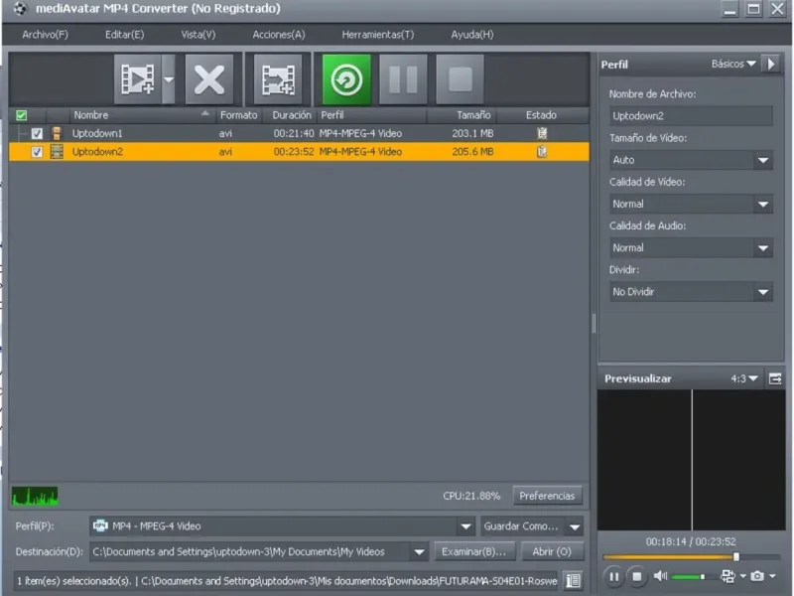Uncheck the Uptodown1 file checkbox

pos(38,133)
